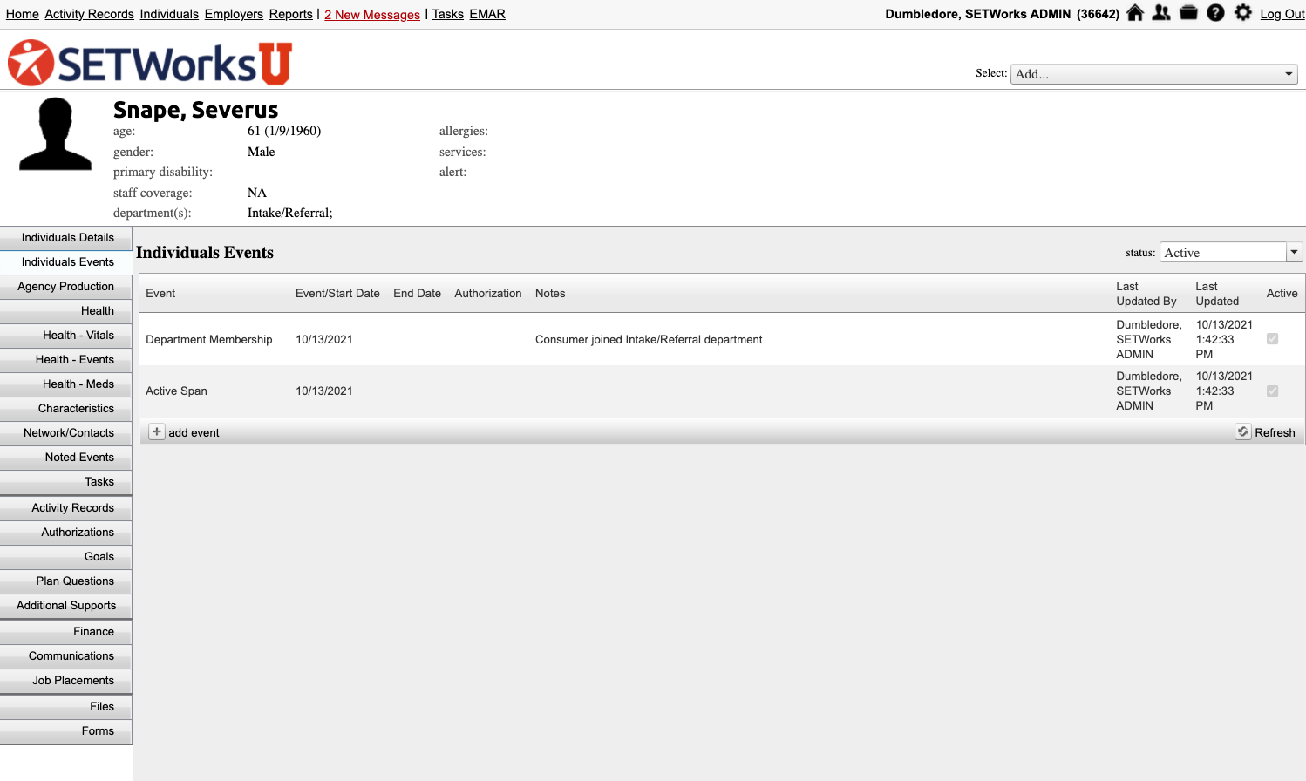Screen dimensions: 1306x781
Task: Click add event button
Action: (x=185, y=432)
